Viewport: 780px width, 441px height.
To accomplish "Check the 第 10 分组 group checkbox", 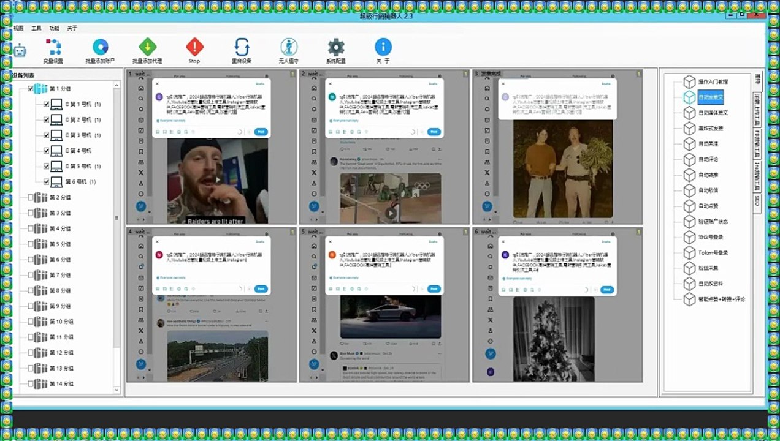I will click(31, 322).
